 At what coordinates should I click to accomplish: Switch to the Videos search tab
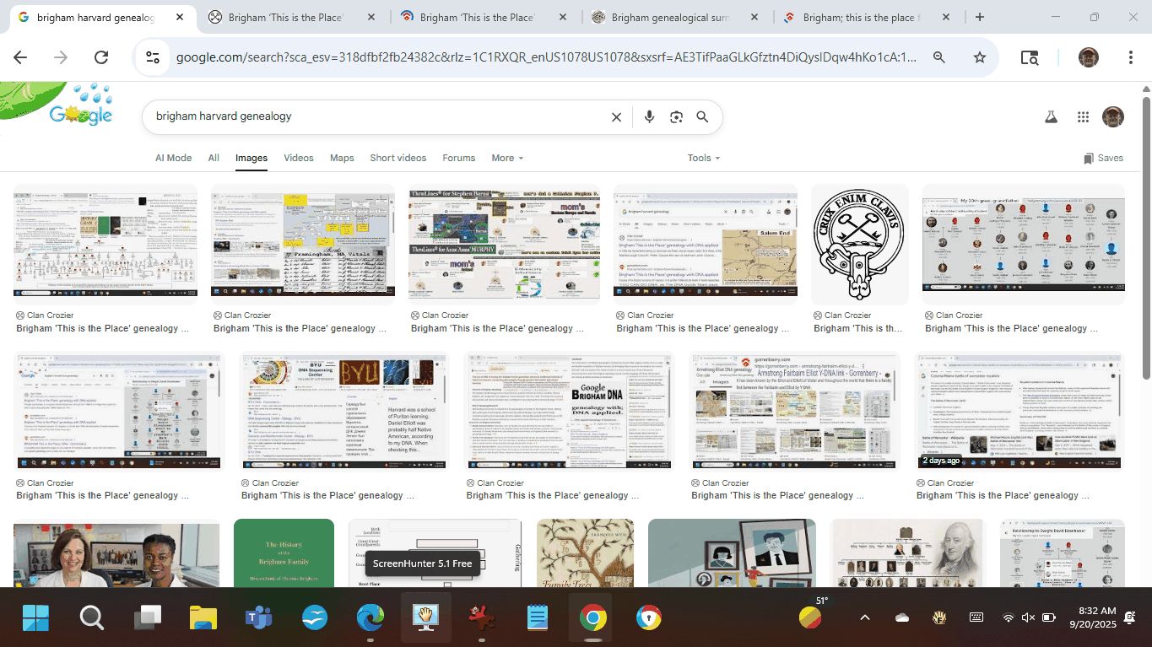coord(298,158)
